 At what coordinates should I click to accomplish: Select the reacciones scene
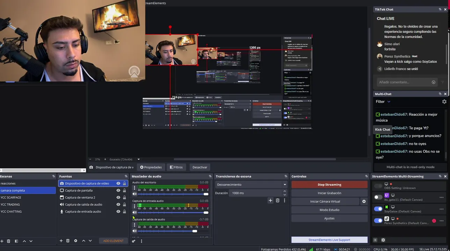click(x=28, y=183)
